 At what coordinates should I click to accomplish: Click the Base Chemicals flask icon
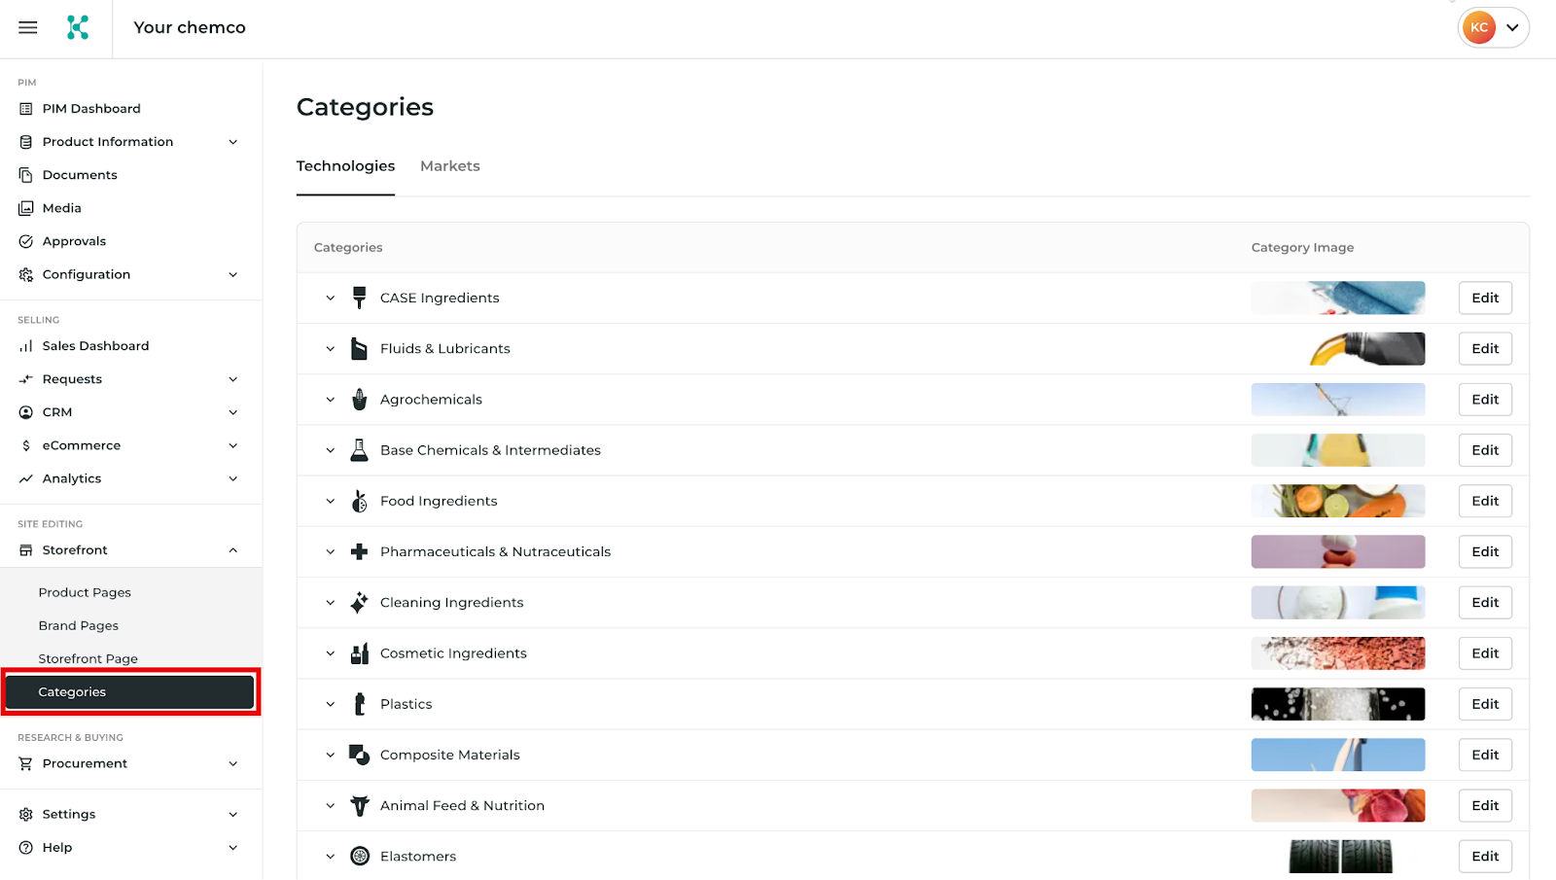[359, 450]
